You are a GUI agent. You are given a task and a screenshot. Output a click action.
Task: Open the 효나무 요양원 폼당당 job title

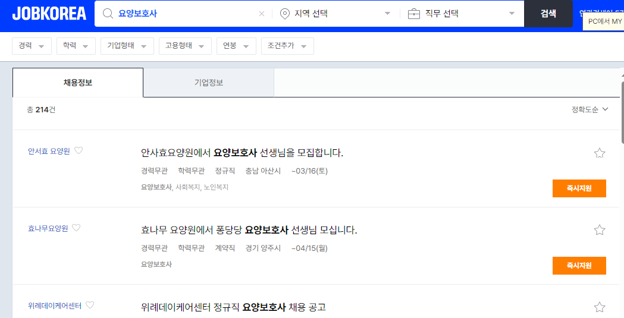coord(249,230)
